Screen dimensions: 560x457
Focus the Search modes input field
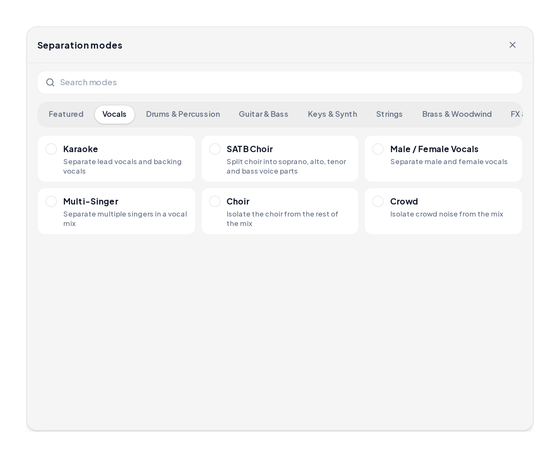(x=280, y=82)
